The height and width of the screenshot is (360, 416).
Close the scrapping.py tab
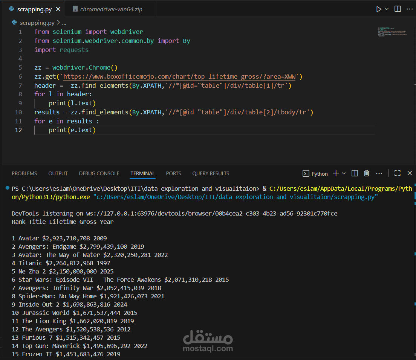[x=58, y=9]
